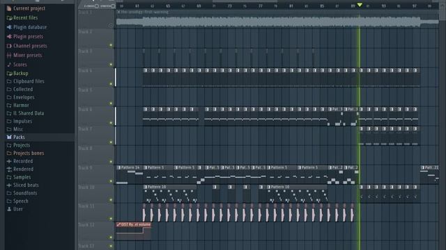Toggle mute dot on Track 4
This screenshot has width=446, height=250.
[x=111, y=84]
